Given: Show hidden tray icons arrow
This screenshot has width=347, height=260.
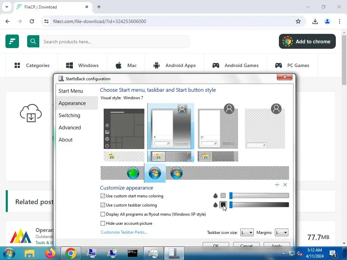Looking at the screenshot, I should 284,253.
